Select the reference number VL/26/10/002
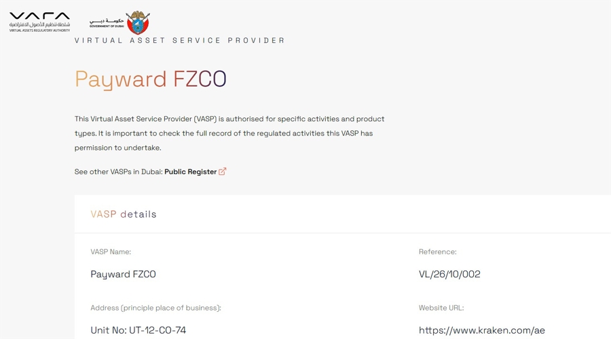This screenshot has width=611, height=339. [449, 274]
